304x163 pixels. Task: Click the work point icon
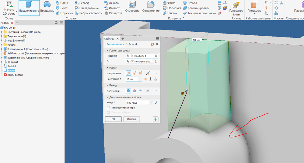click(266, 8)
